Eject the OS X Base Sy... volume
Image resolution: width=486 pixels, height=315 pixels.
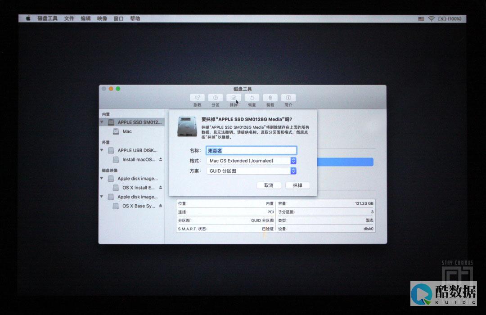coord(161,206)
